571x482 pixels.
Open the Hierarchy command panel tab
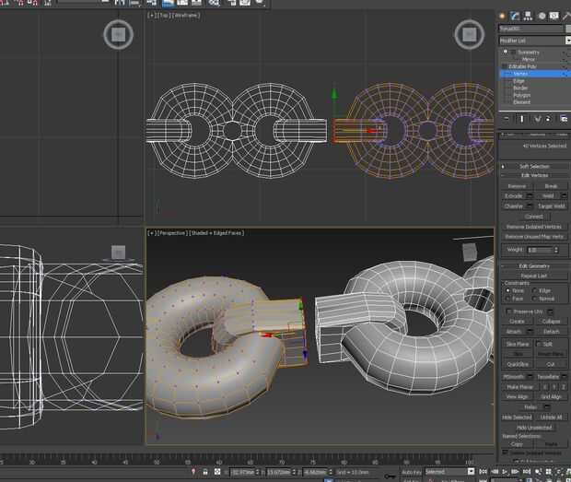[x=528, y=16]
